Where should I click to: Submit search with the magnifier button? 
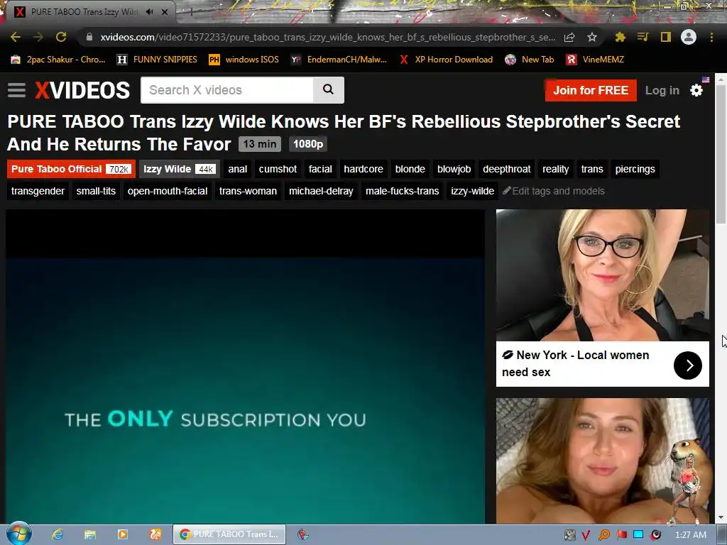tap(328, 90)
